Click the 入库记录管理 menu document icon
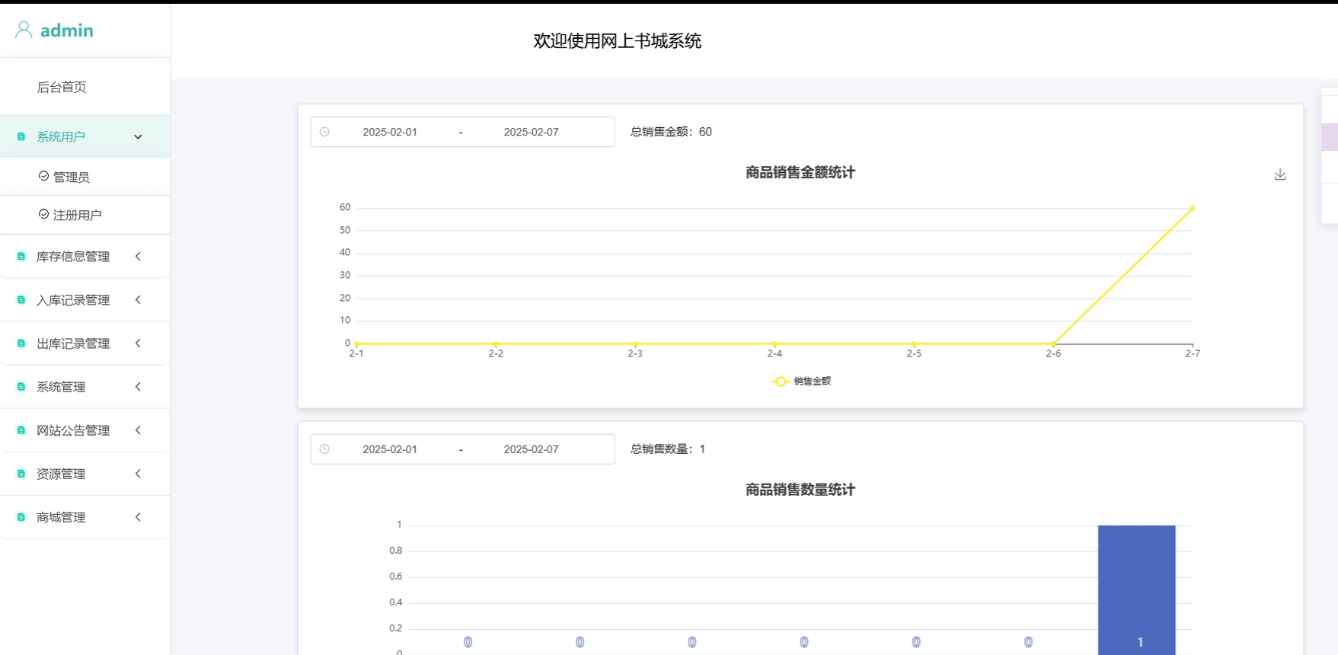 pos(21,300)
